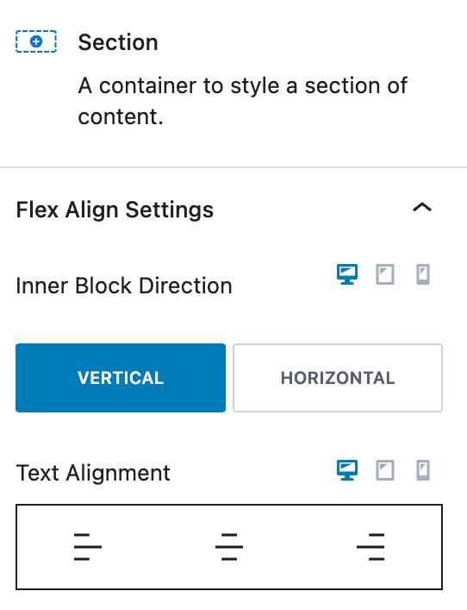467x610 pixels.
Task: Select tablet view for Text Alignment
Action: pyautogui.click(x=385, y=470)
